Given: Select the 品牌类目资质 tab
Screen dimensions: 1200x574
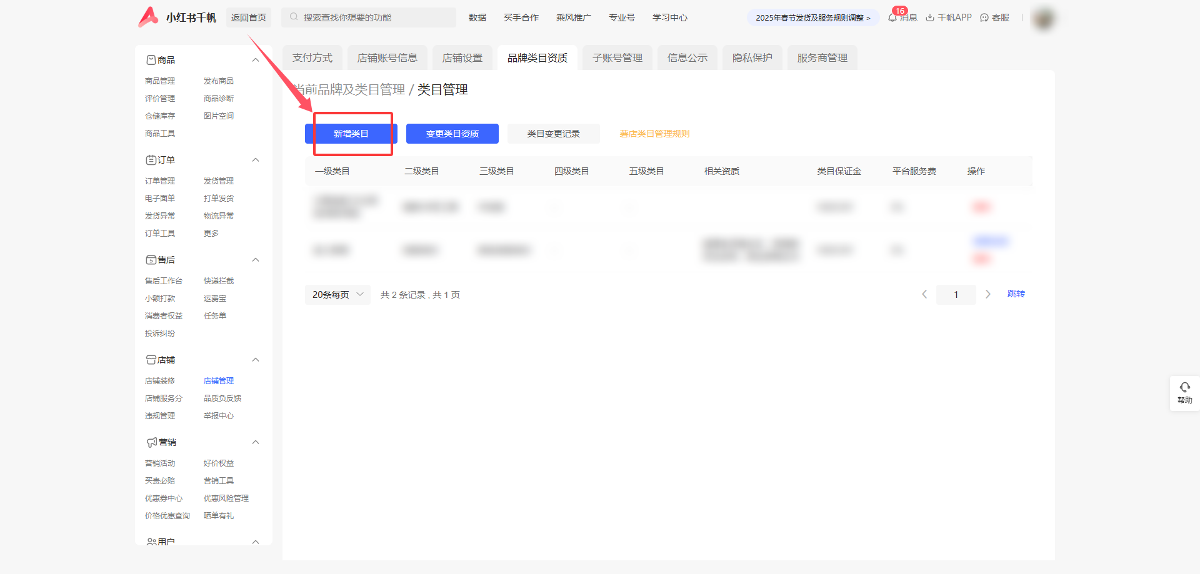Looking at the screenshot, I should point(537,58).
